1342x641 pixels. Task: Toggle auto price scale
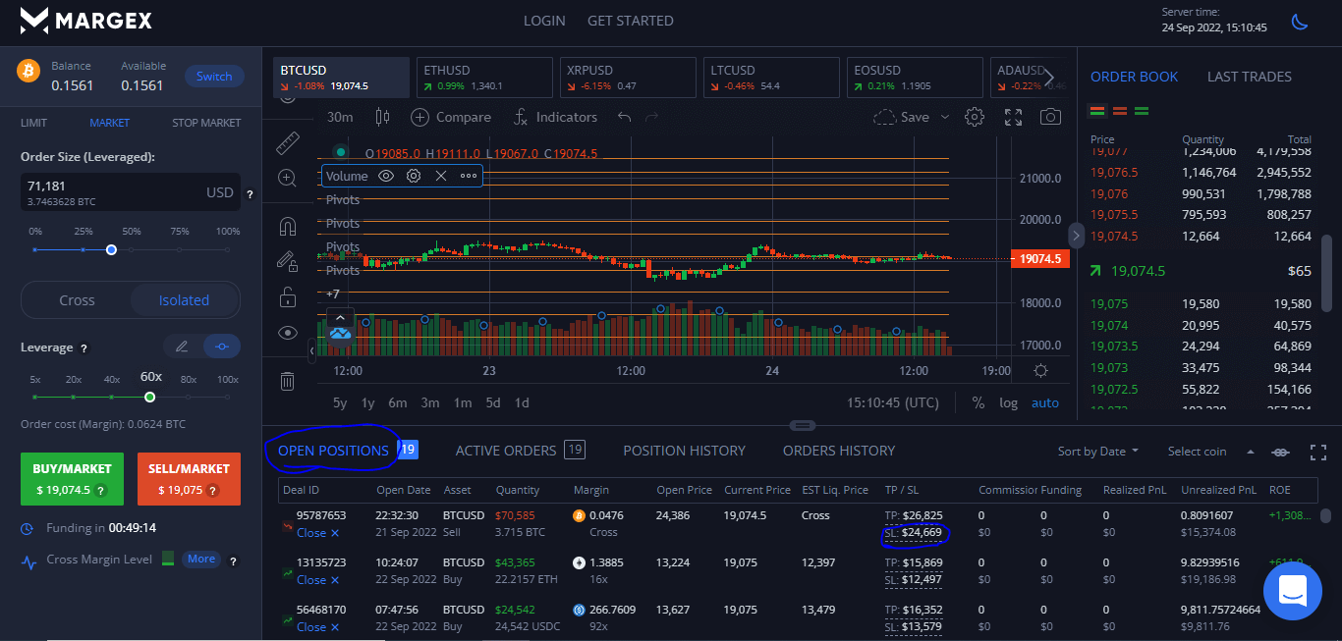click(x=1044, y=402)
